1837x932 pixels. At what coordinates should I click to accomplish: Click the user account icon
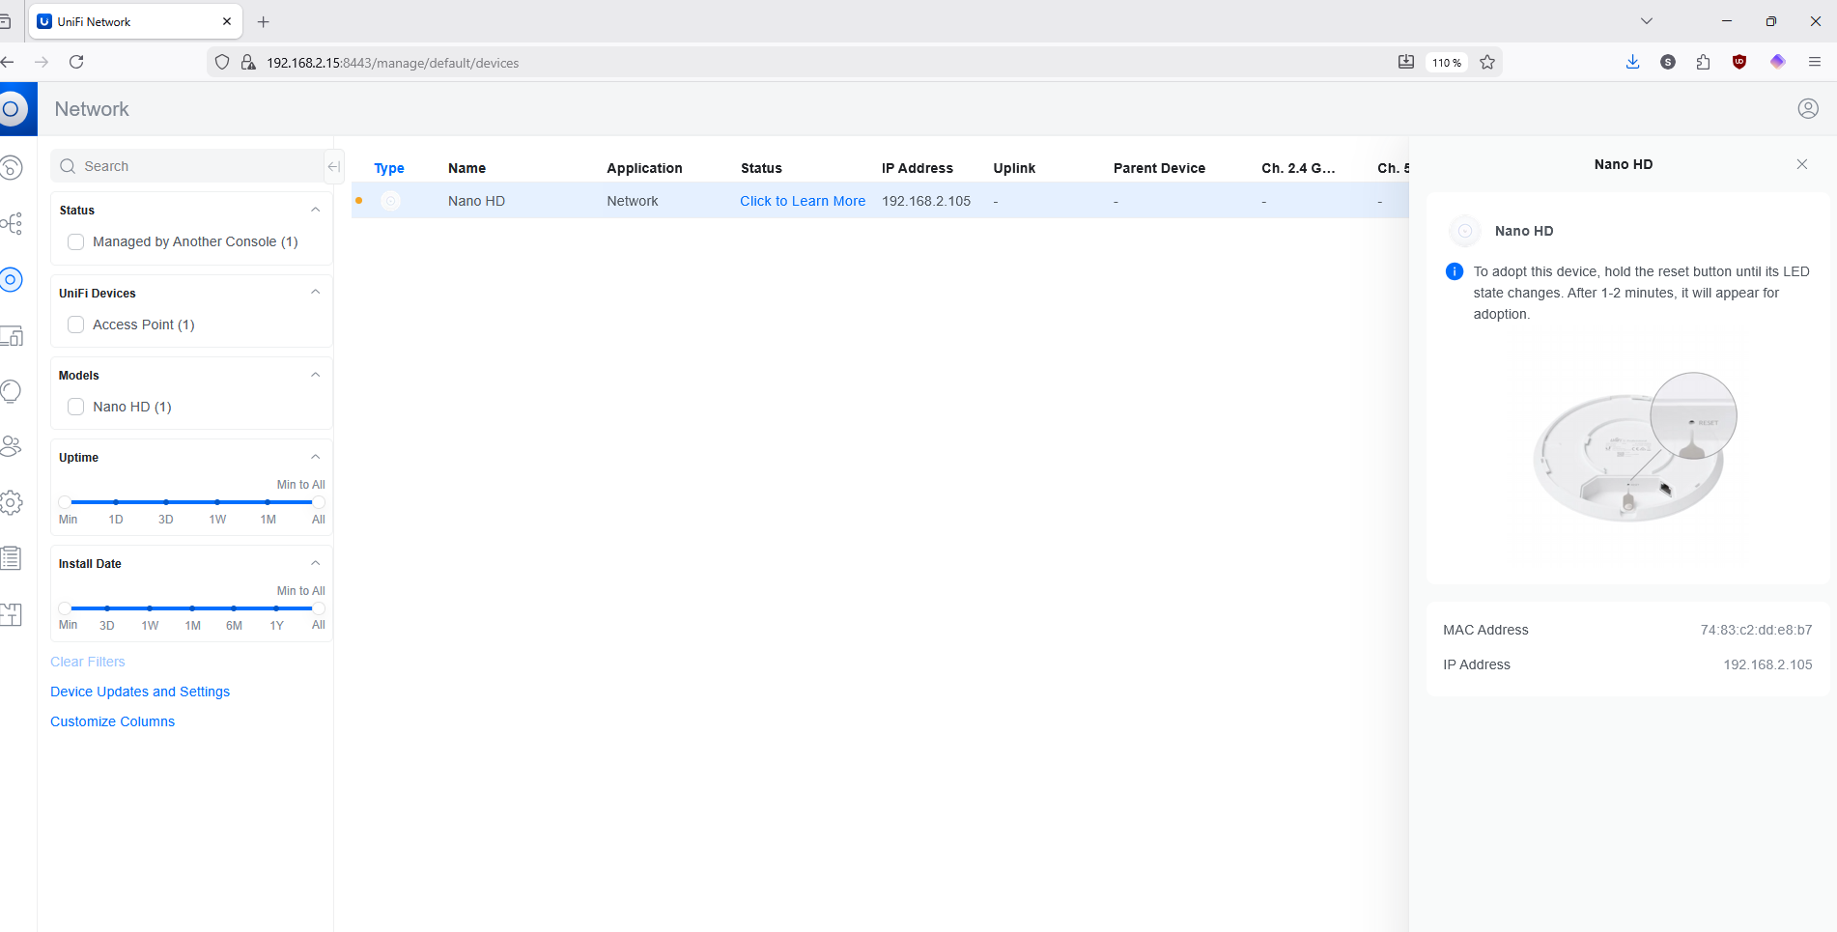[1808, 109]
